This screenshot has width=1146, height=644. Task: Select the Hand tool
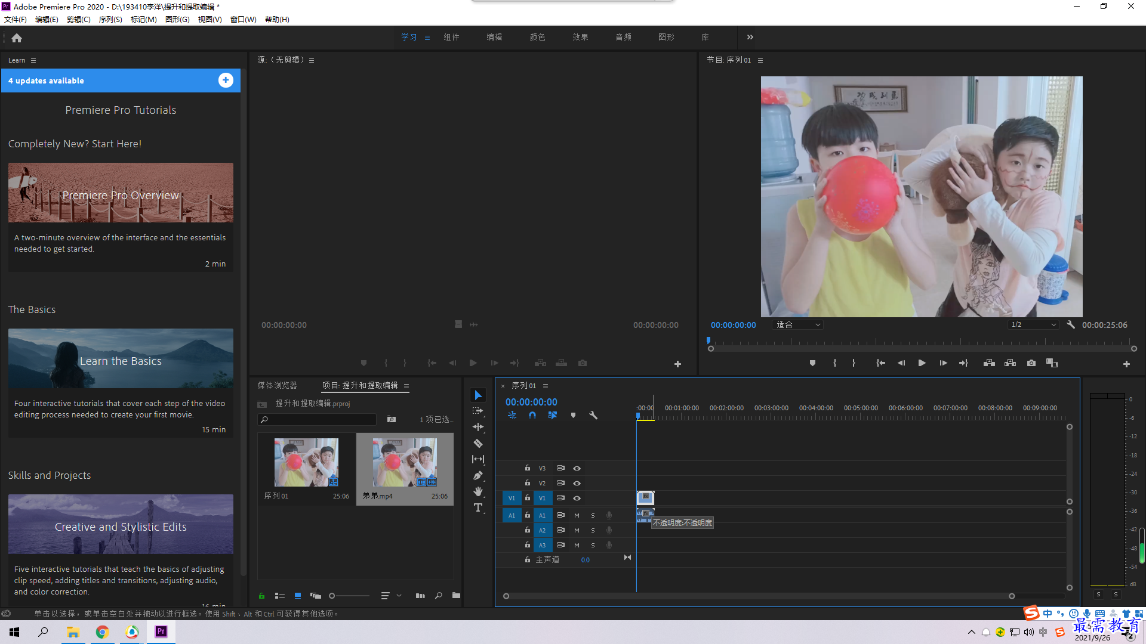point(478,491)
